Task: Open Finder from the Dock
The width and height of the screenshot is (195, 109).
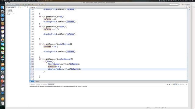Action: [3, 7]
